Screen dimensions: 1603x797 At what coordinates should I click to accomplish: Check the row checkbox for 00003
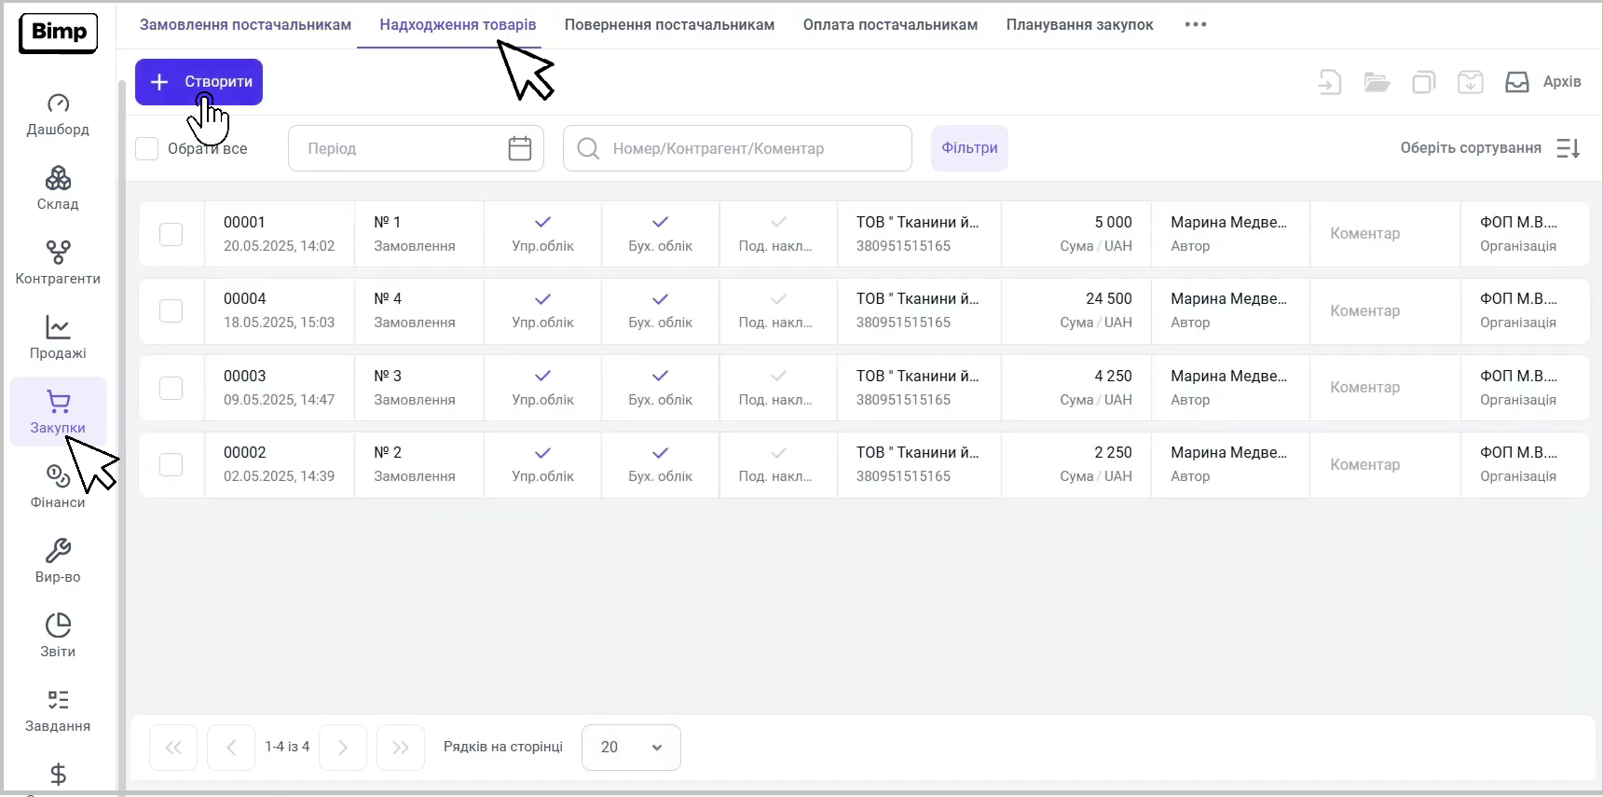pyautogui.click(x=171, y=388)
